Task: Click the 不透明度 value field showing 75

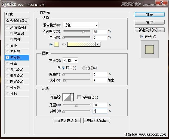Action: [100, 32]
